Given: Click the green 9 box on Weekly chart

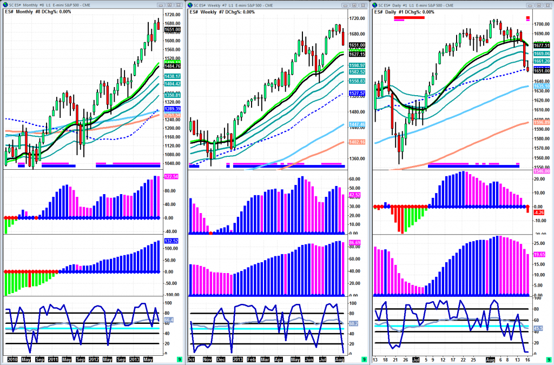Looking at the screenshot, I should [364, 359].
